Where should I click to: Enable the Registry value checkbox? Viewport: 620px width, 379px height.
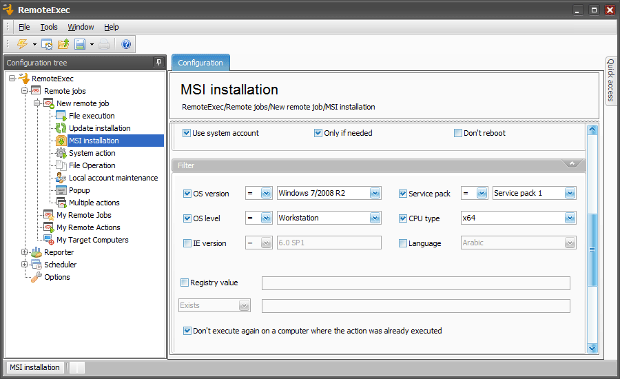184,283
